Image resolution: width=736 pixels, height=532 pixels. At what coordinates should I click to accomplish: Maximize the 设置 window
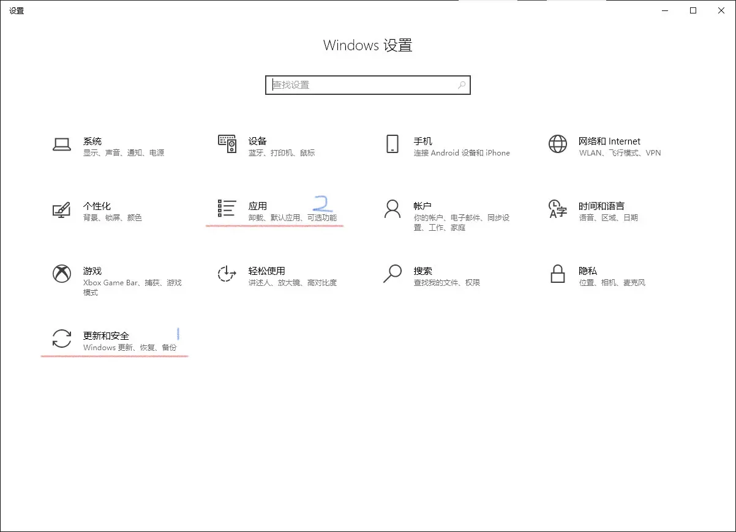[x=693, y=10]
